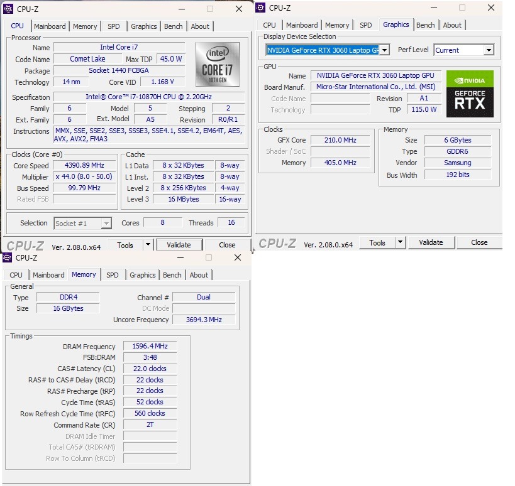
Task: Open Mainboard tab in Graphics window
Action: click(302, 25)
